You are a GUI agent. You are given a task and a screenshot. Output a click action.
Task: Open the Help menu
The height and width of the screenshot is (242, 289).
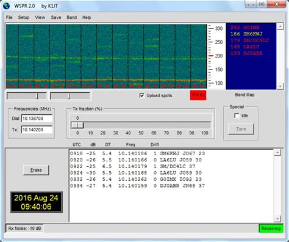click(x=87, y=18)
